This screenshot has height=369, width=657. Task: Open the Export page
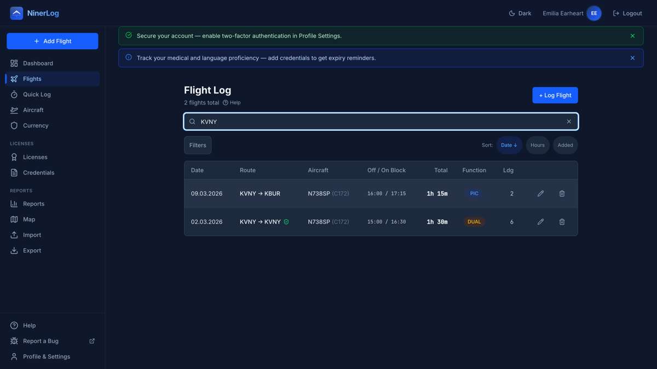pyautogui.click(x=53, y=250)
